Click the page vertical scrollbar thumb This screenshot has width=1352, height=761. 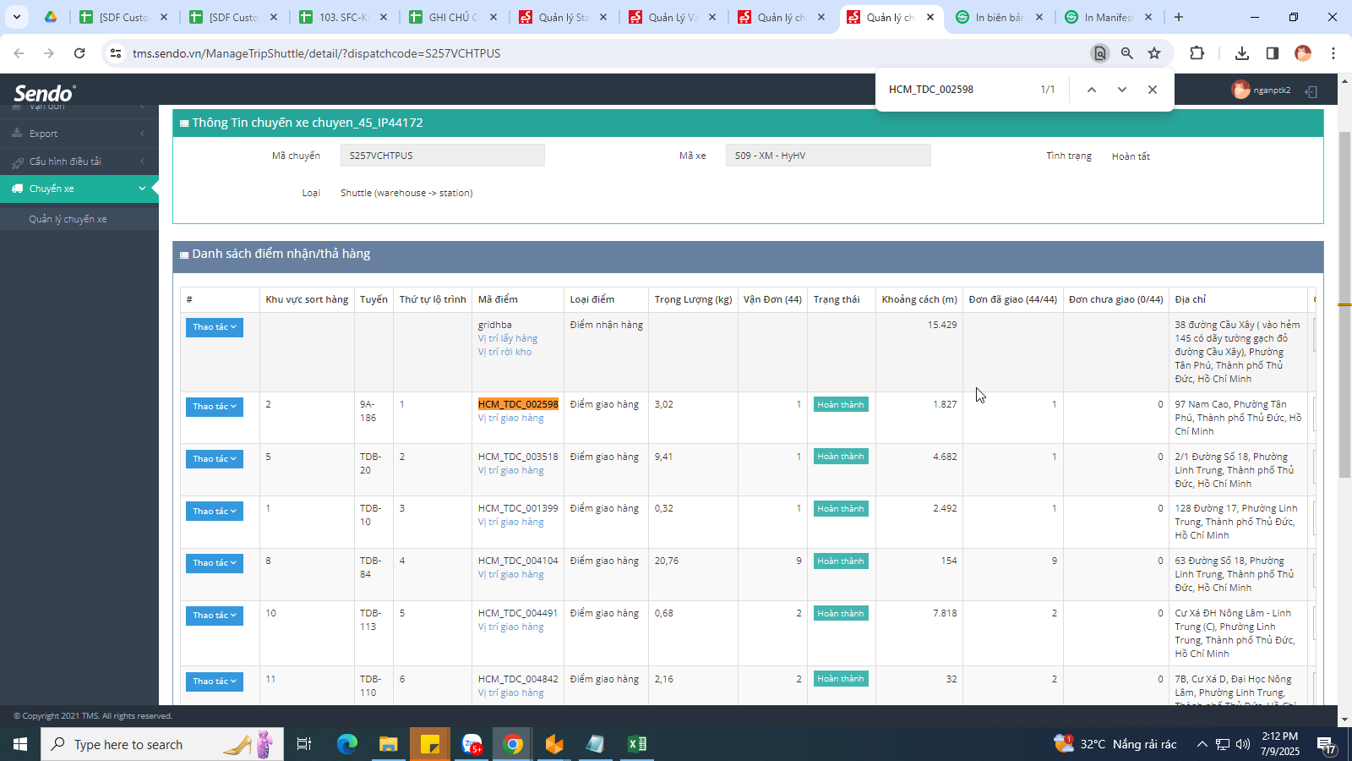click(x=1344, y=304)
